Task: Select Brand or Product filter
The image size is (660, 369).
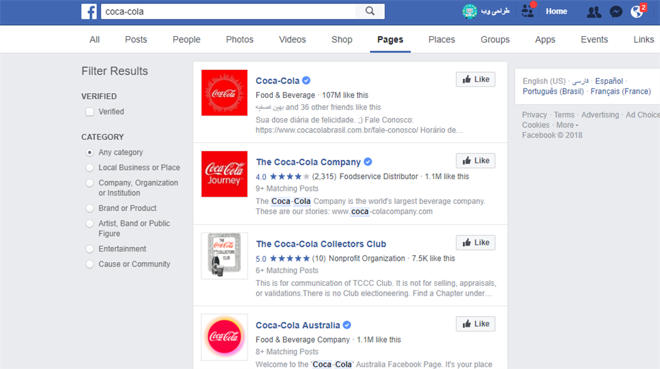Action: [x=90, y=209]
